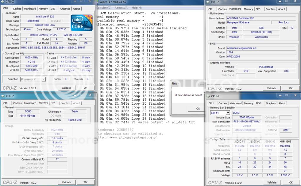Open the Graphics tab in the Mainboard window

[270, 9]
